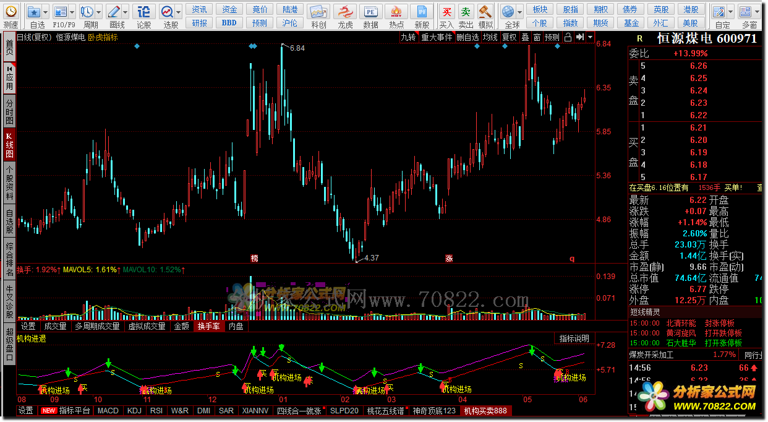Open the 多窗 multi-window icon
768x422 pixels.
click(745, 12)
